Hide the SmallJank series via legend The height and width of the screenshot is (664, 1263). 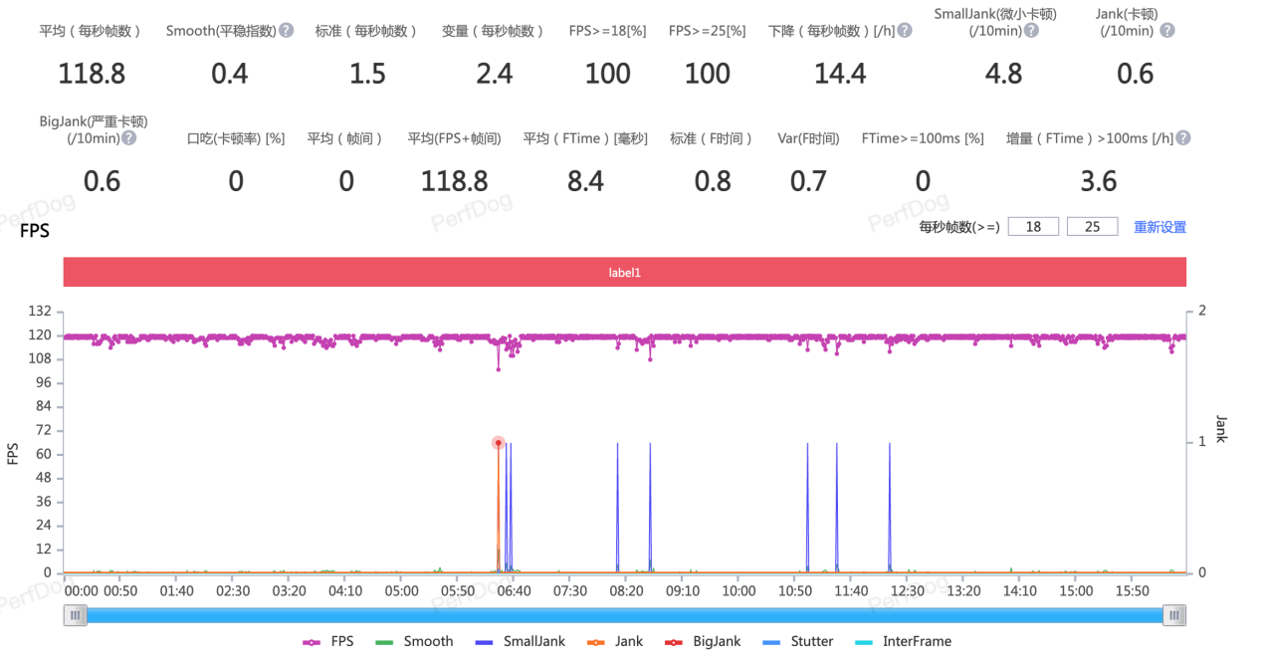click(484, 641)
